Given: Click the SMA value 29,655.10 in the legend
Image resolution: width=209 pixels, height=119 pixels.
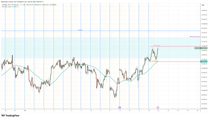Looking at the screenshot, I should pyautogui.click(x=15, y=7).
